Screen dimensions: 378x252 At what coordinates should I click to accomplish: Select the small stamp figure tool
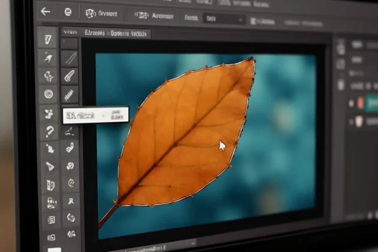[x=71, y=201]
